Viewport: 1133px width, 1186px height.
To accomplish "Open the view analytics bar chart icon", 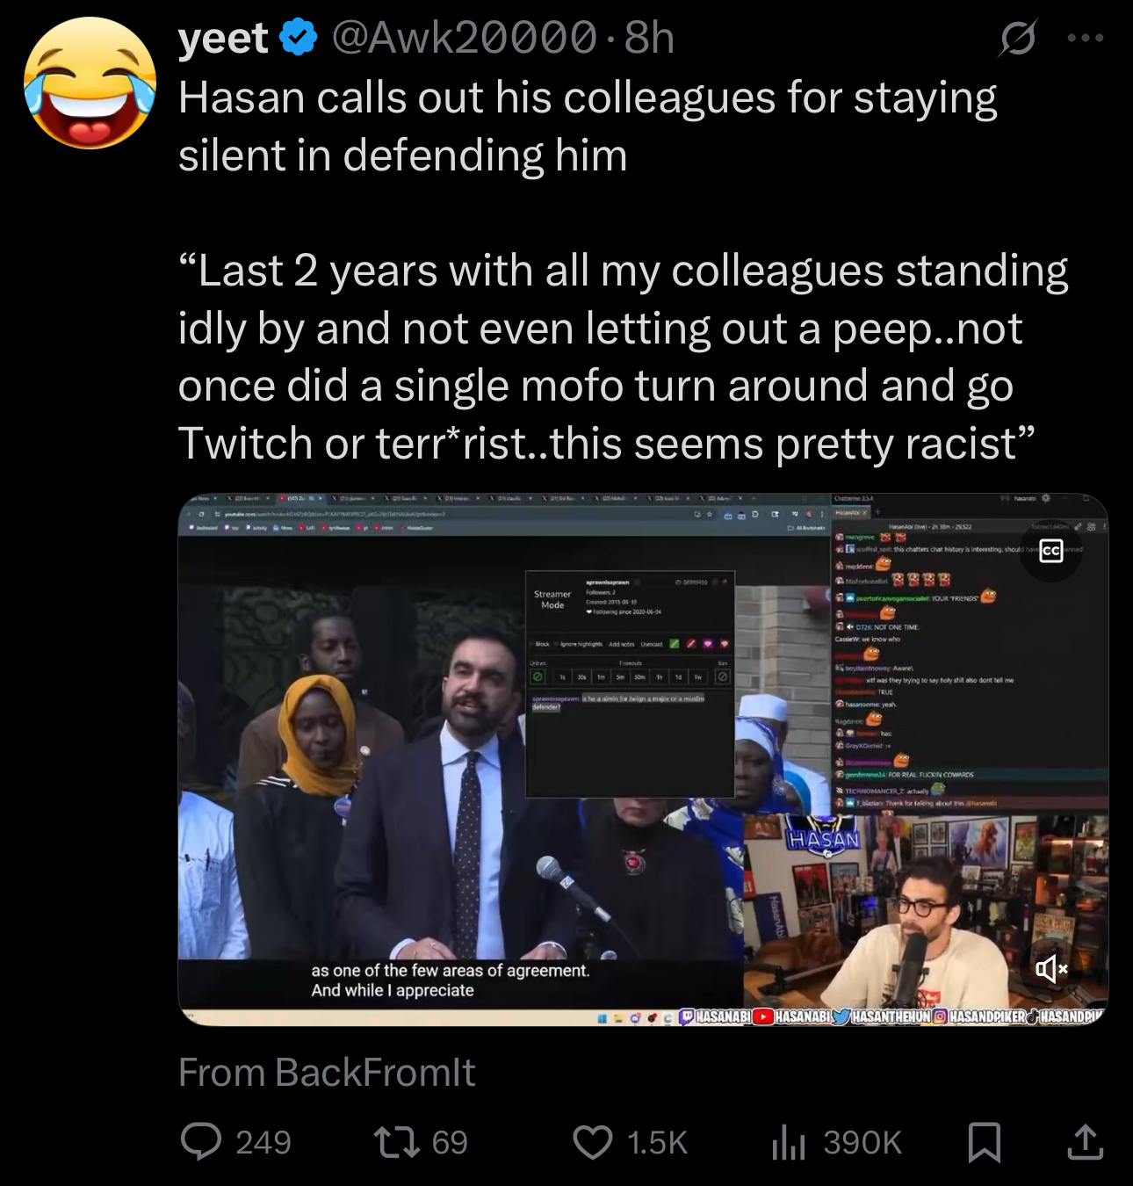I will (788, 1142).
